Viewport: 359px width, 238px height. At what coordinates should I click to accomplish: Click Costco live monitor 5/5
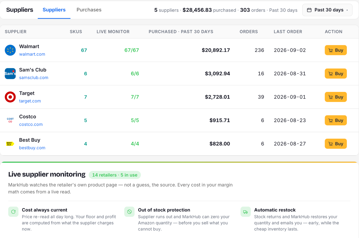(135, 120)
